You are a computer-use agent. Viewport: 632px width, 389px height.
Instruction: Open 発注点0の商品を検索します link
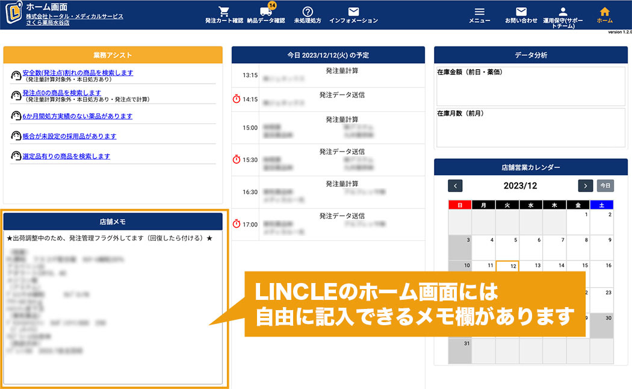point(61,93)
